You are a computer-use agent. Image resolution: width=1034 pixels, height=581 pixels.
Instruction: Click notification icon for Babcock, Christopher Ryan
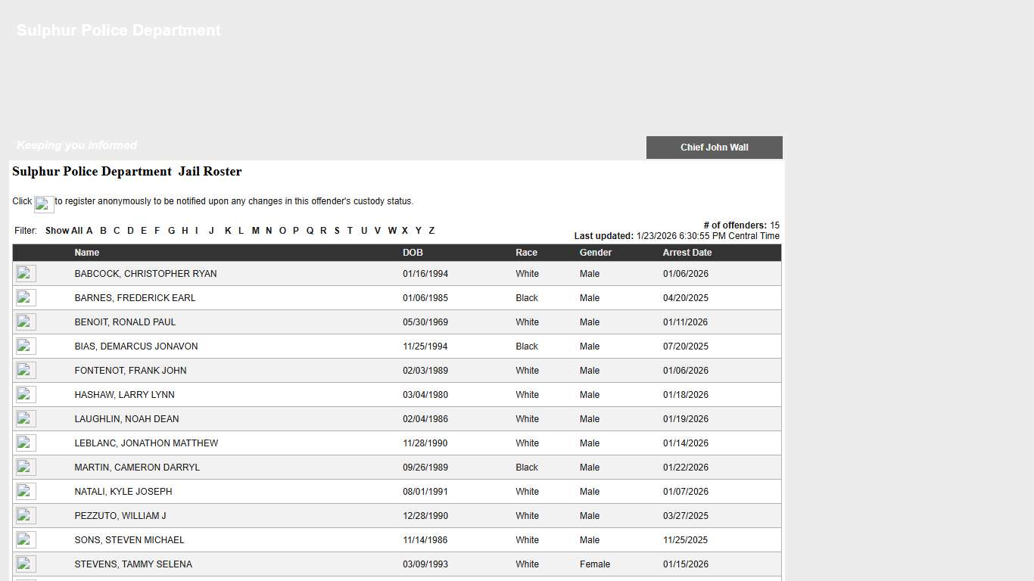pyautogui.click(x=26, y=274)
